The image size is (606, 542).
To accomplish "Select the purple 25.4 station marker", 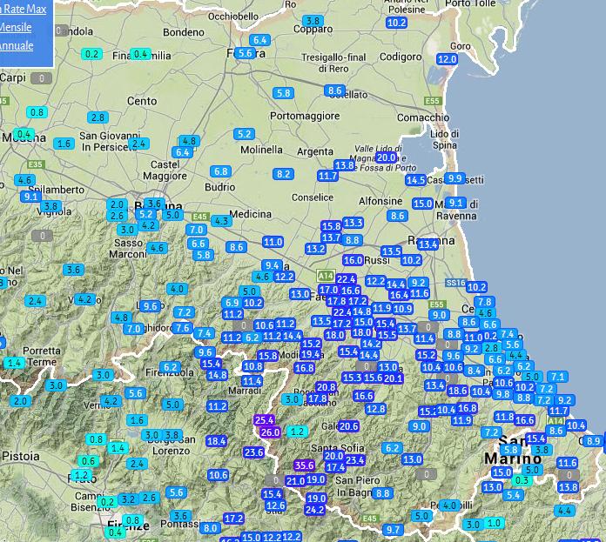I will pyautogui.click(x=264, y=420).
